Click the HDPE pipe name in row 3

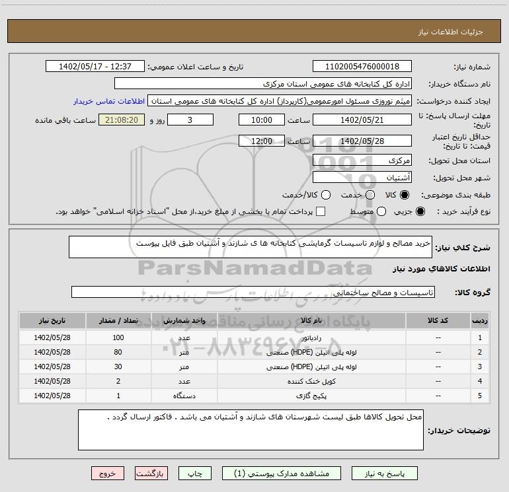point(311,367)
